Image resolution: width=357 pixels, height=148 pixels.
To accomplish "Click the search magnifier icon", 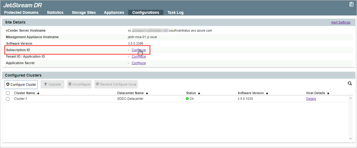I will (x=350, y=84).
